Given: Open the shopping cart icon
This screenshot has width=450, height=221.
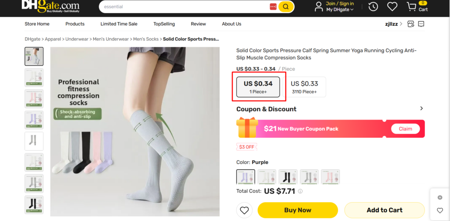Looking at the screenshot, I should pyautogui.click(x=411, y=7).
